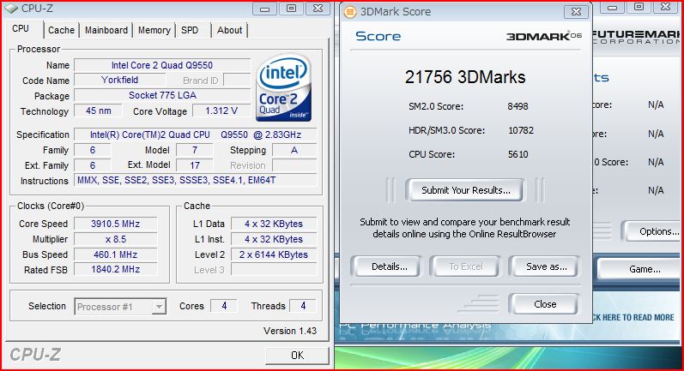Click Rated FSB value 1840.2 MHz
This screenshot has width=684, height=371.
coord(115,270)
